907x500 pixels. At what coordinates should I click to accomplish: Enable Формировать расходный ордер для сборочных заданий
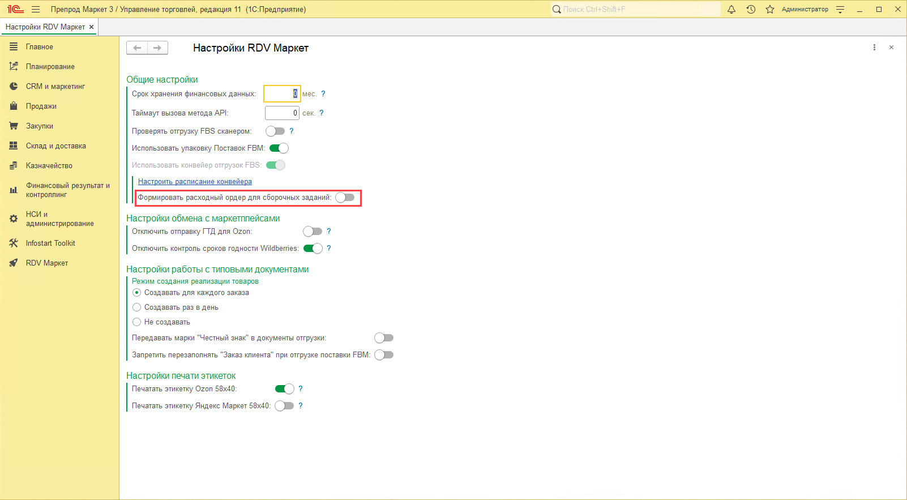coord(345,197)
